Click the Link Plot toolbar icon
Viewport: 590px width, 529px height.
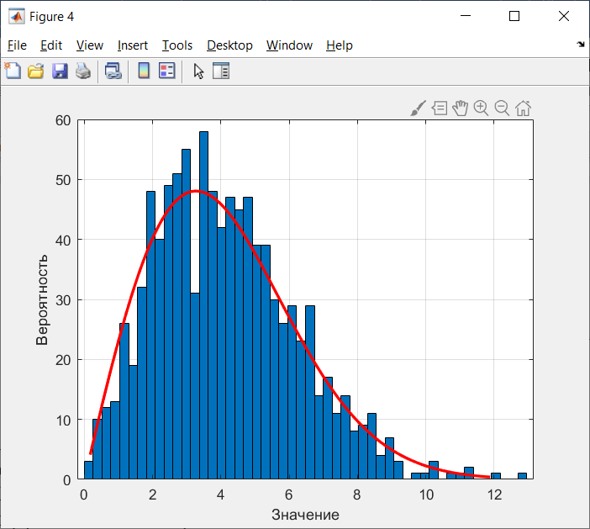tap(113, 71)
